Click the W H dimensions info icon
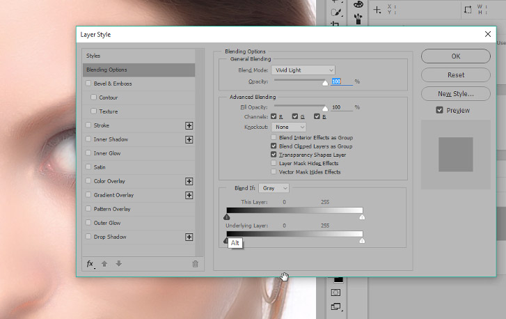This screenshot has height=319, width=506. click(x=468, y=10)
